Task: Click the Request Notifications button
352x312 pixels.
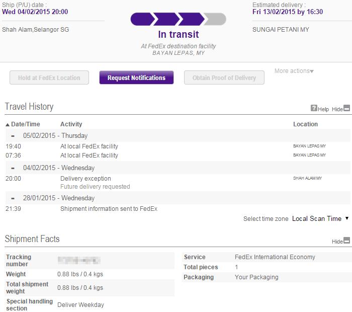Action: coord(136,77)
